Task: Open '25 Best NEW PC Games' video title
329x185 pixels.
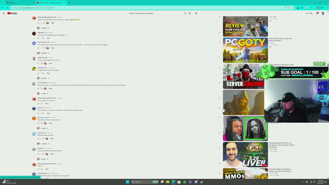Action: pos(280,40)
